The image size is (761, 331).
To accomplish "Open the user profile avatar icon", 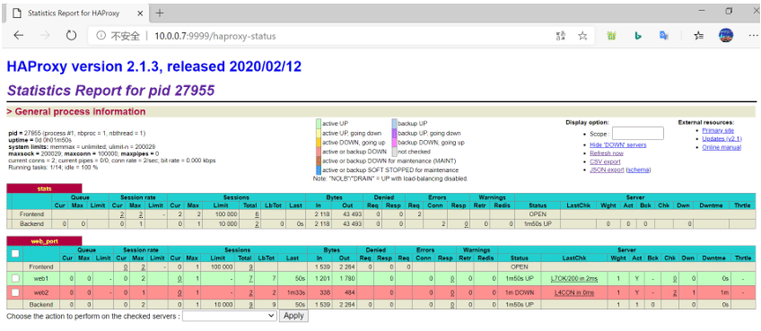I will 726,35.
